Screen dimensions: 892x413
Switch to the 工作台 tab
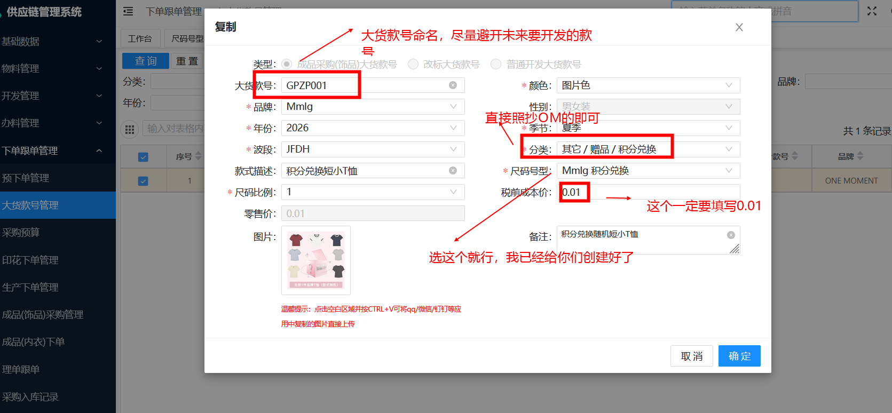pyautogui.click(x=140, y=38)
